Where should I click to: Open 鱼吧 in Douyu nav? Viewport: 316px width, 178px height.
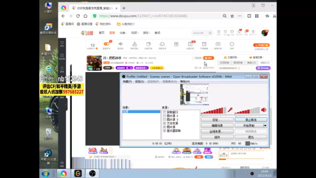(157, 33)
